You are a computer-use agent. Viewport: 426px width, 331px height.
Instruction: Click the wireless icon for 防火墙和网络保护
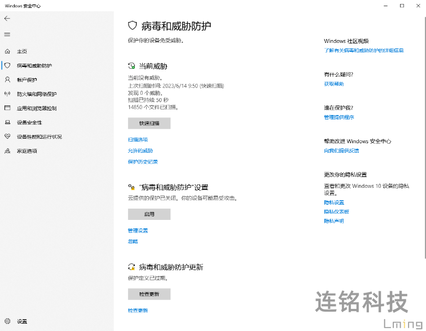tap(7, 94)
